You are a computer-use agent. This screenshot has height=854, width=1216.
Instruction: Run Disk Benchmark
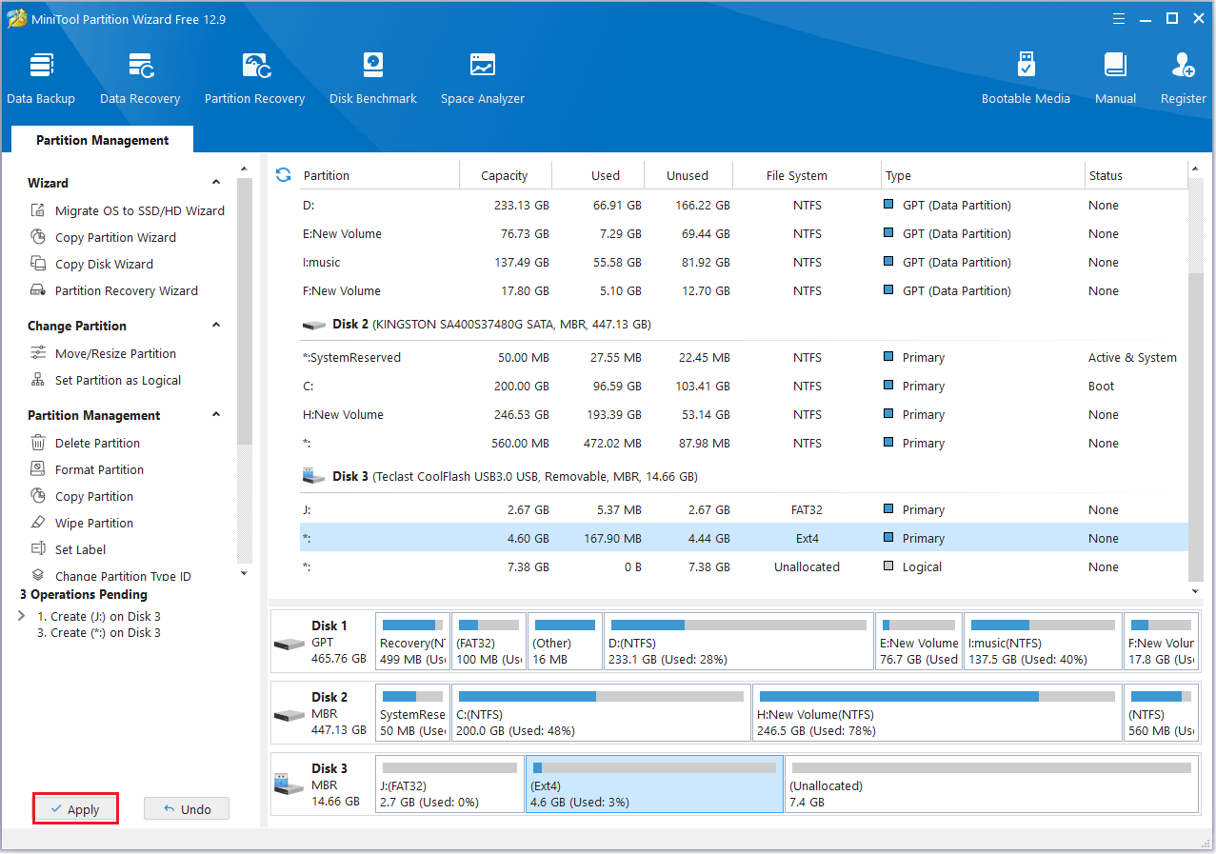373,79
